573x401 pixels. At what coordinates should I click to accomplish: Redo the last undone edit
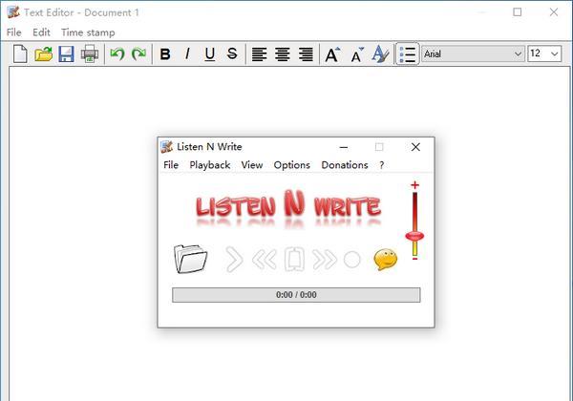(x=138, y=54)
